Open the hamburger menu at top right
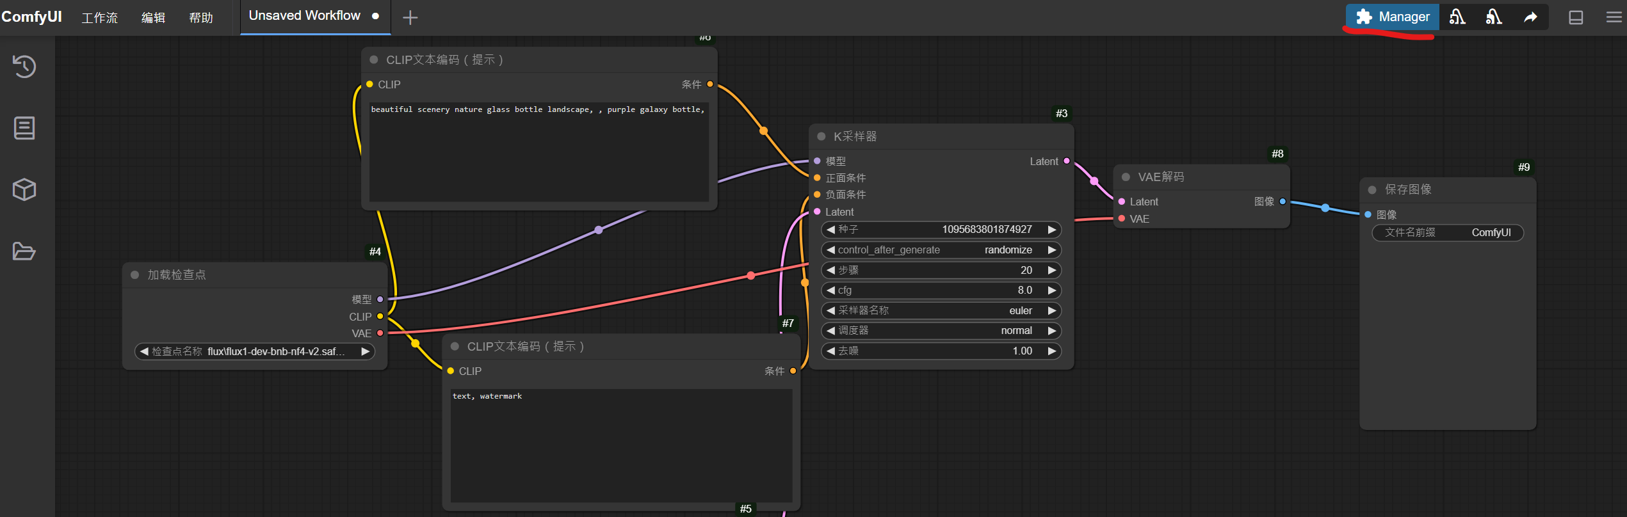 pos(1614,17)
